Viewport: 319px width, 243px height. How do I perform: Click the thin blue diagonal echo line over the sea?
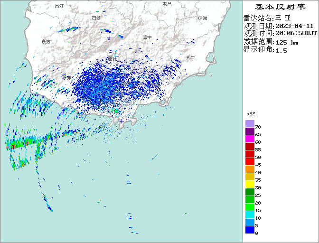155,157
